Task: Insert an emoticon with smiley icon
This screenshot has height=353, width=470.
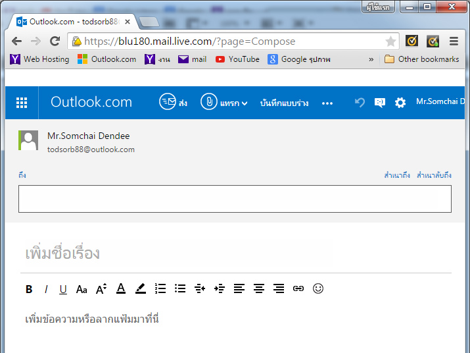Action: coord(318,289)
